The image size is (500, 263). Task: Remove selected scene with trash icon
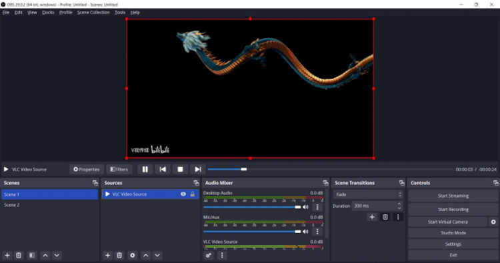click(19, 256)
